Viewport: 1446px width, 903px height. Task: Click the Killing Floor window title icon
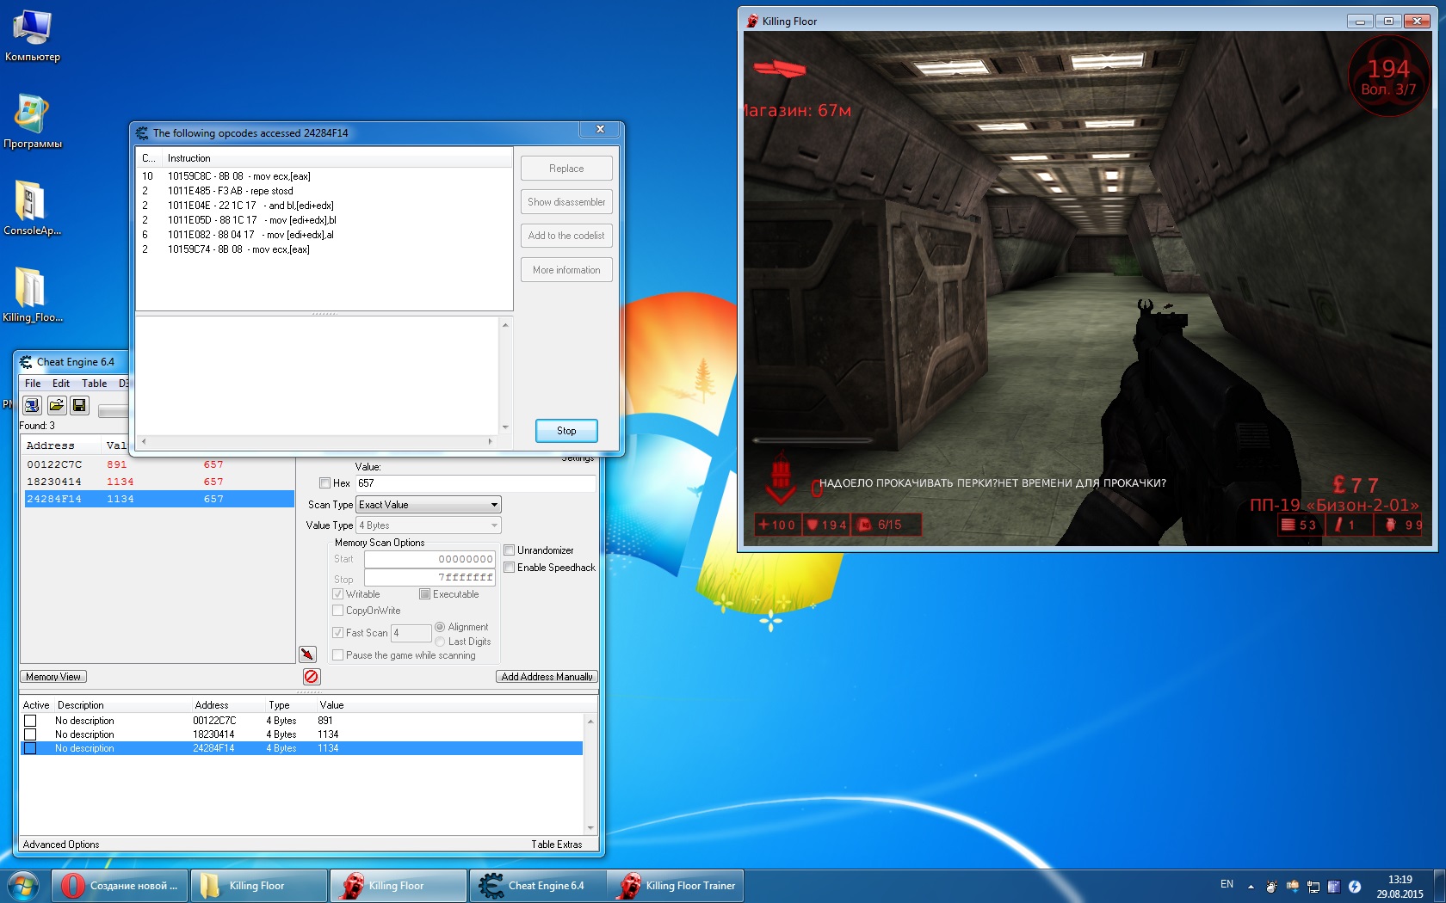click(x=752, y=21)
